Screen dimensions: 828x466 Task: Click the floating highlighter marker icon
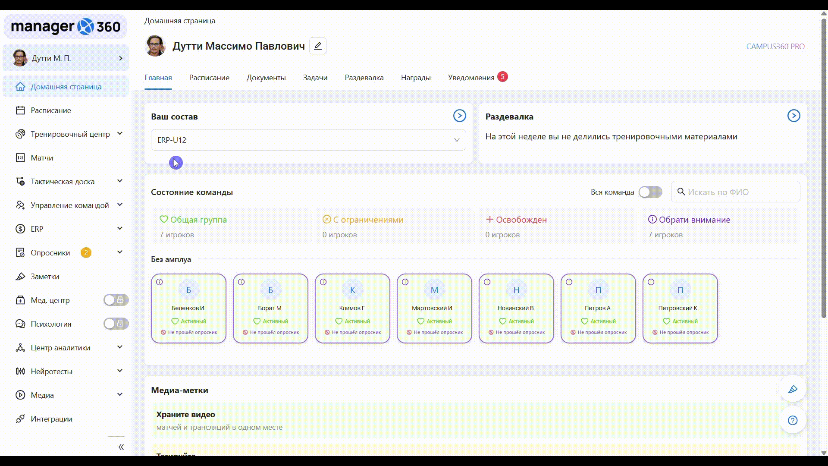(792, 389)
